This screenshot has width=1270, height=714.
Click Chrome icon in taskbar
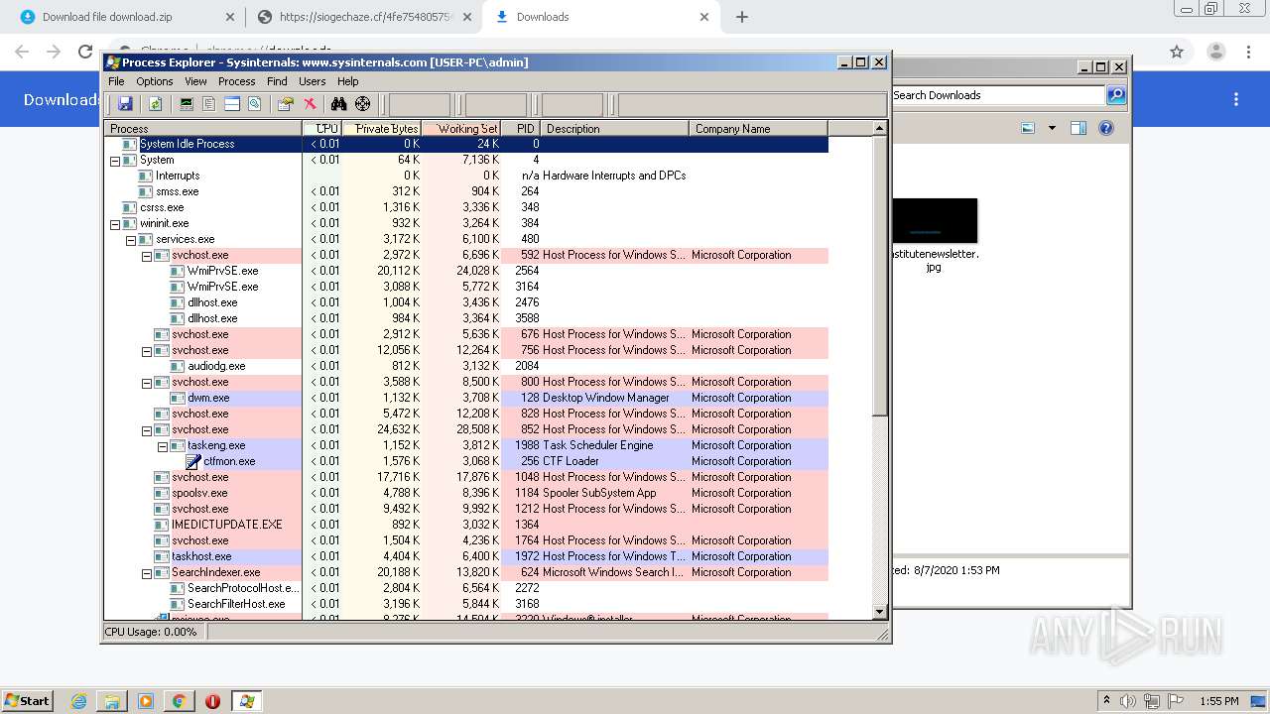179,701
